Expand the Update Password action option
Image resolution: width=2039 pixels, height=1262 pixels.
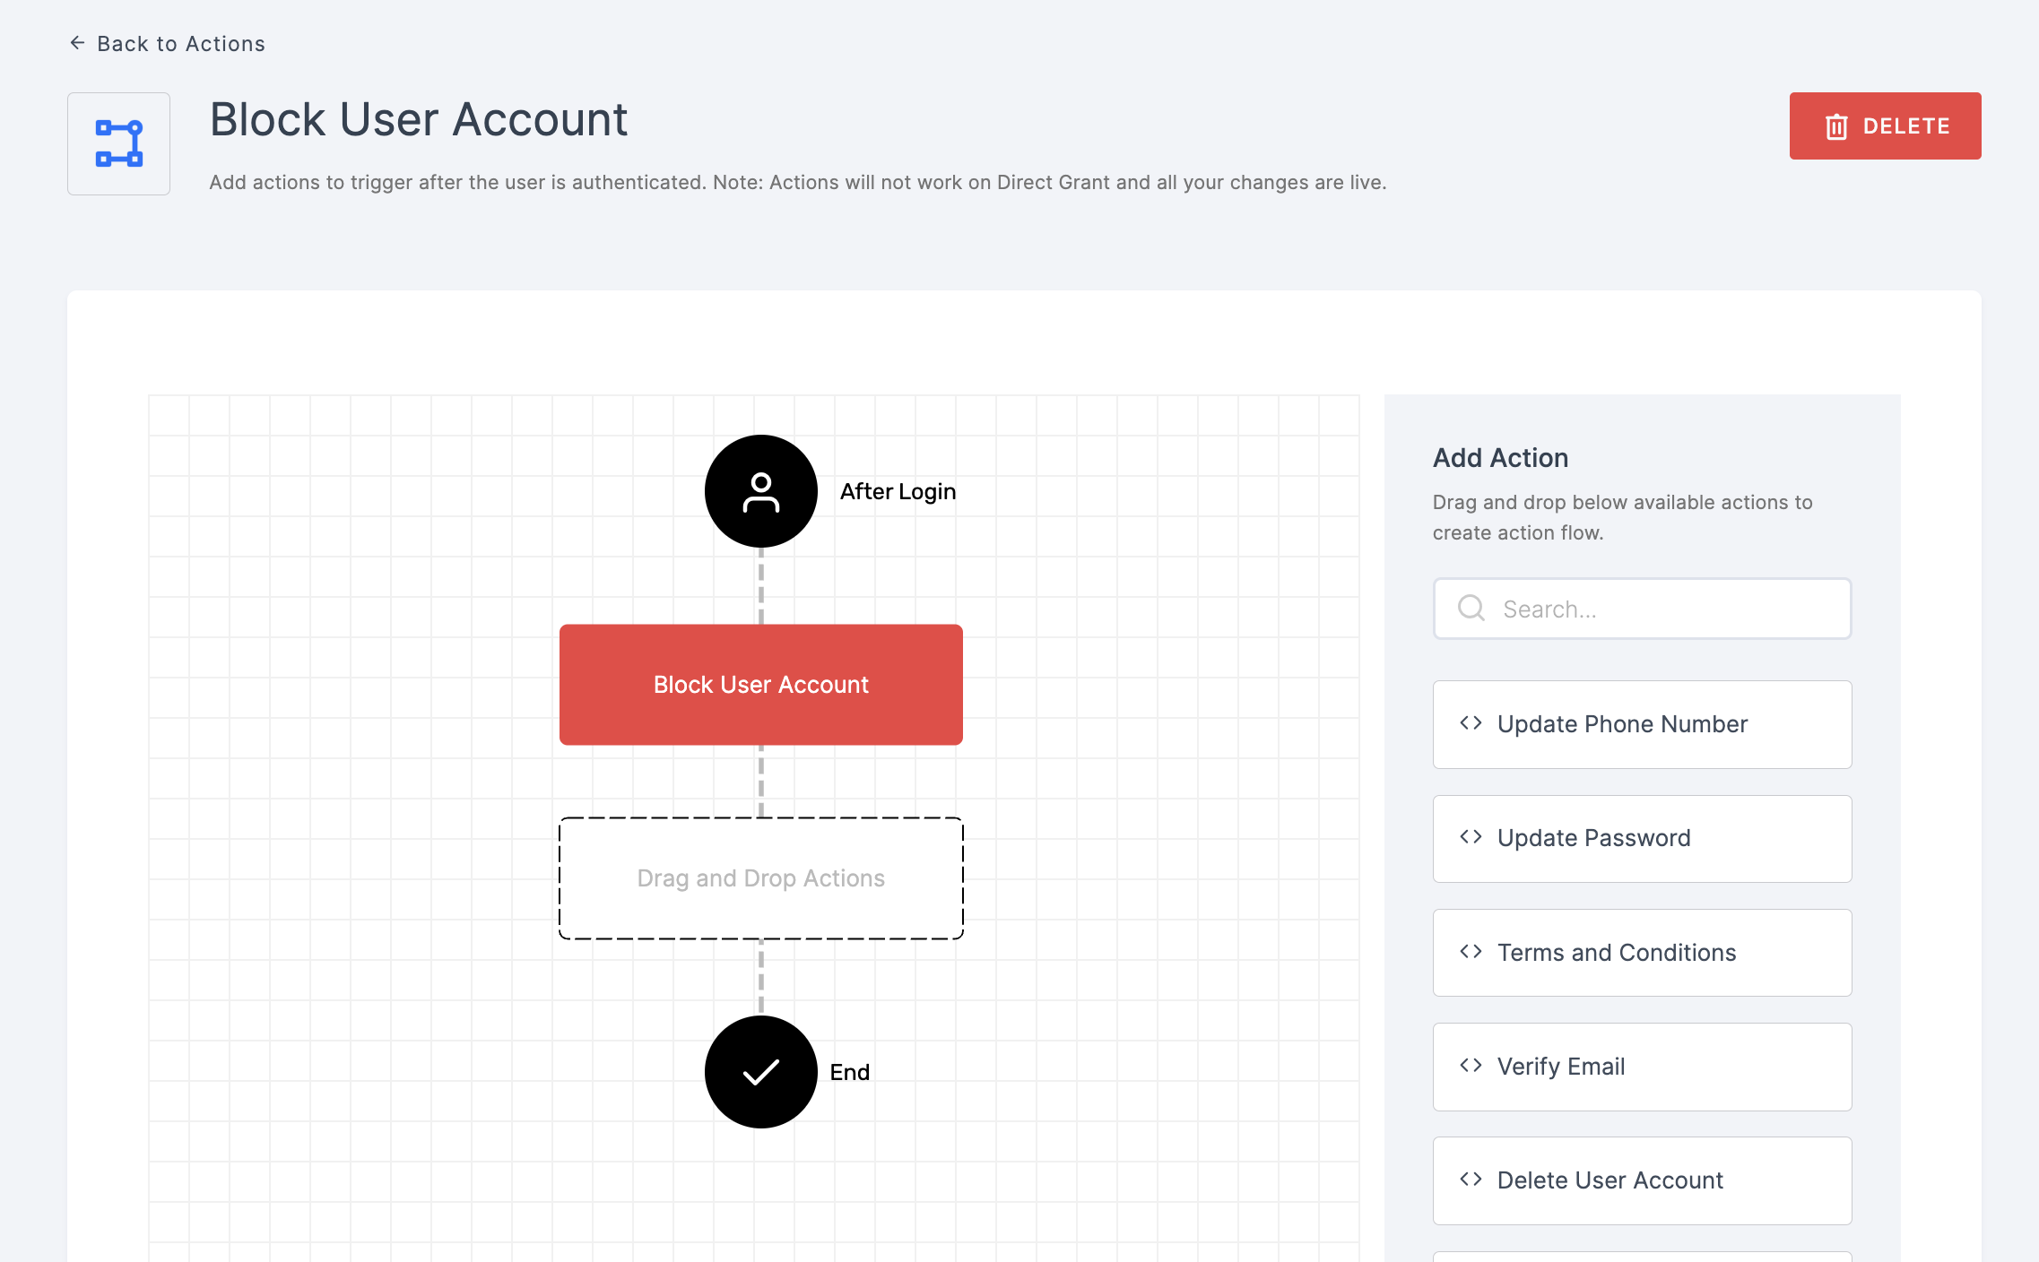1642,838
